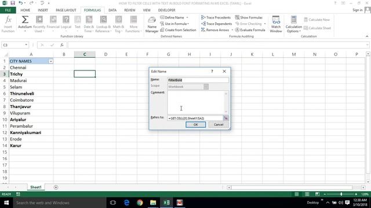Select the Sheet1 tab
This screenshot has width=371, height=208.
[x=36, y=187]
